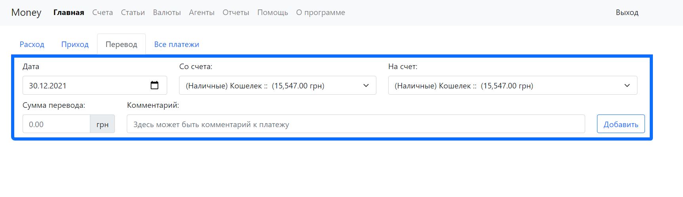The image size is (683, 197).
Task: Focus the Сумма перевода amount field
Action: click(x=56, y=124)
